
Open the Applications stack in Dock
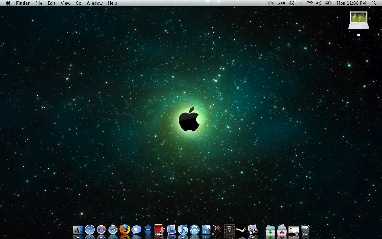pyautogui.click(x=282, y=230)
